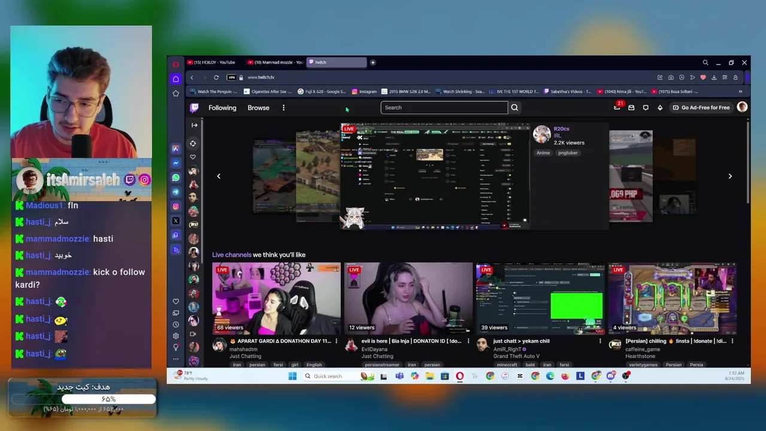This screenshot has width=766, height=431.
Task: Open the sidebar heart icon near bottom
Action: coord(176,302)
